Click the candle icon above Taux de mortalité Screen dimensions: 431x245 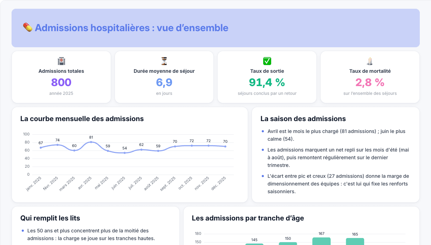(x=370, y=61)
